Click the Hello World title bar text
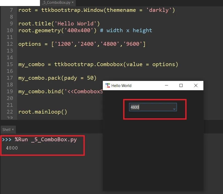Image resolution: width=223 pixels, height=194 pixels. (x=121, y=85)
